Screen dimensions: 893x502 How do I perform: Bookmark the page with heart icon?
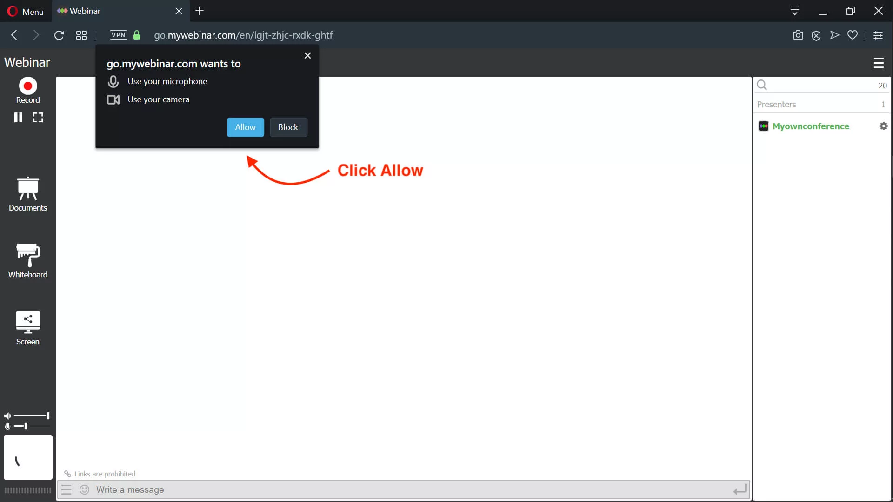[853, 35]
